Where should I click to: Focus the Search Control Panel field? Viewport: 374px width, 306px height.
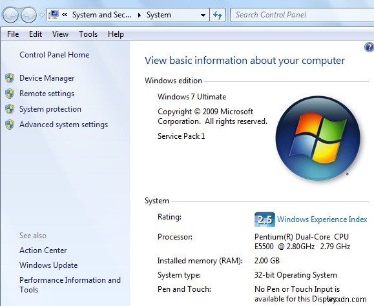[x=302, y=15]
